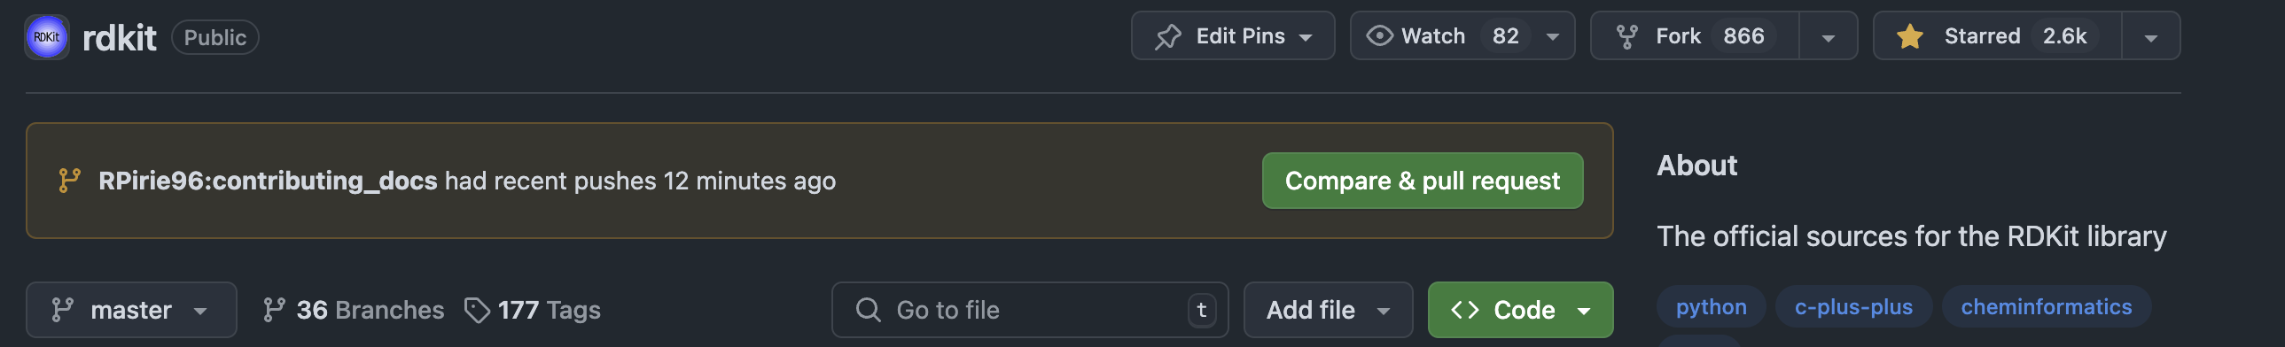Open the RPirie96:contributing_docs branch link
This screenshot has height=347, width=2285.
268,181
